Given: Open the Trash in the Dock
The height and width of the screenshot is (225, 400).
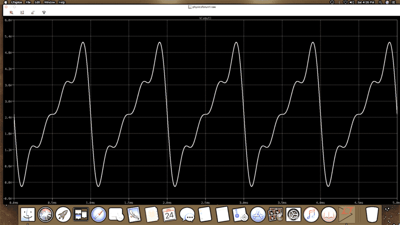Looking at the screenshot, I should [372, 215].
